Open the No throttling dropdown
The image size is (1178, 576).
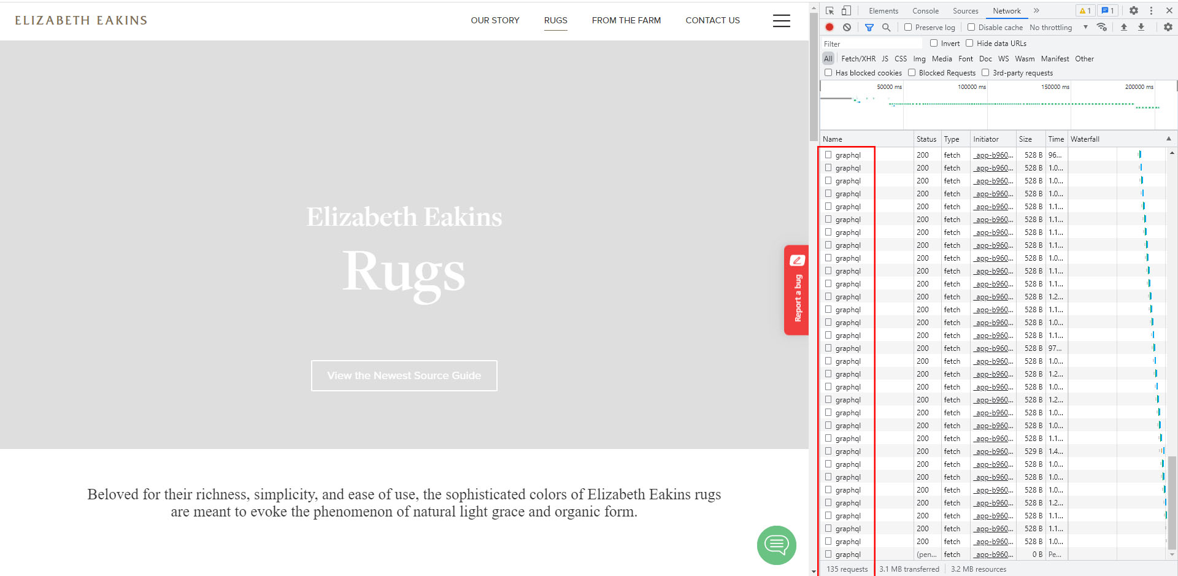pyautogui.click(x=1058, y=27)
